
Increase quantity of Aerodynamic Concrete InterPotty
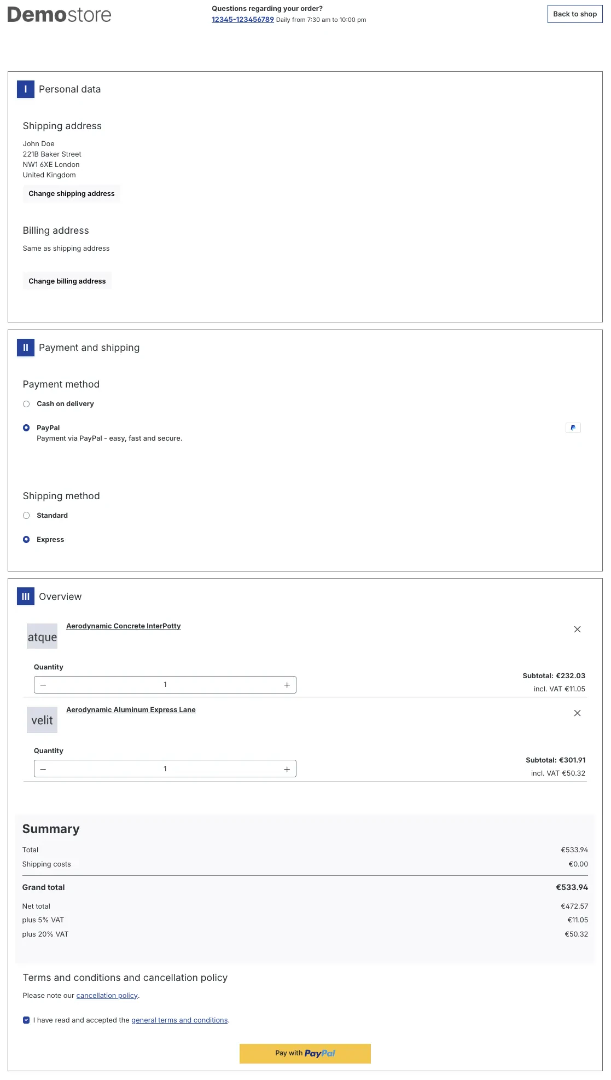click(x=287, y=685)
